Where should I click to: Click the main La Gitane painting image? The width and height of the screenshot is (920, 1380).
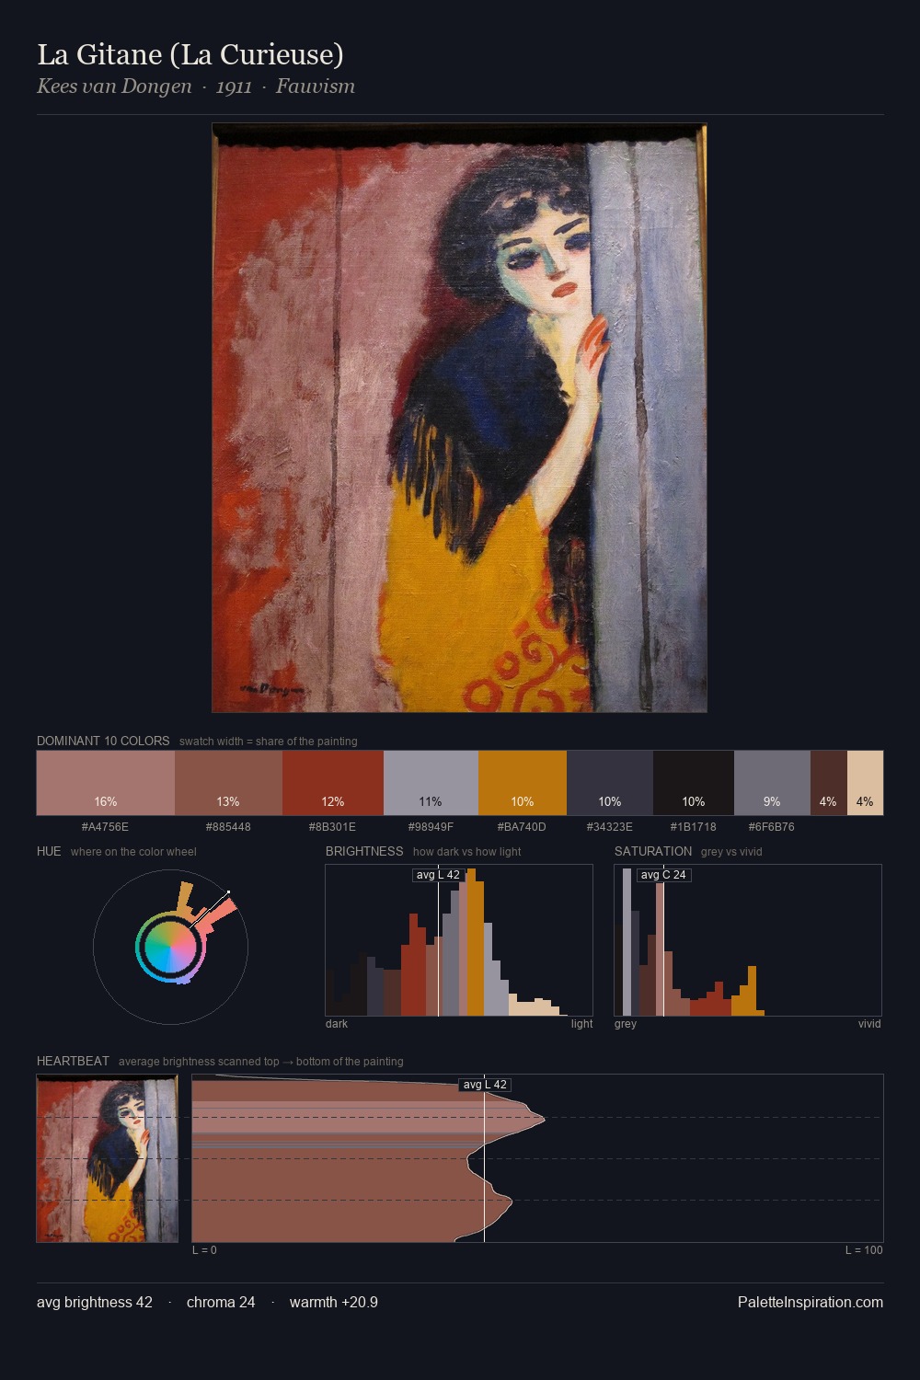pyautogui.click(x=459, y=418)
